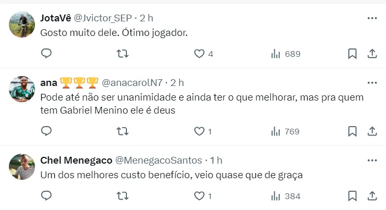Bookmark JotaVê's tweet

coord(352,54)
